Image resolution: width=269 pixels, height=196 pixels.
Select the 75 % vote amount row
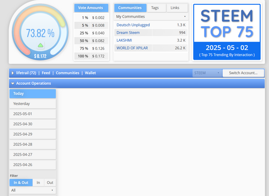(x=91, y=48)
